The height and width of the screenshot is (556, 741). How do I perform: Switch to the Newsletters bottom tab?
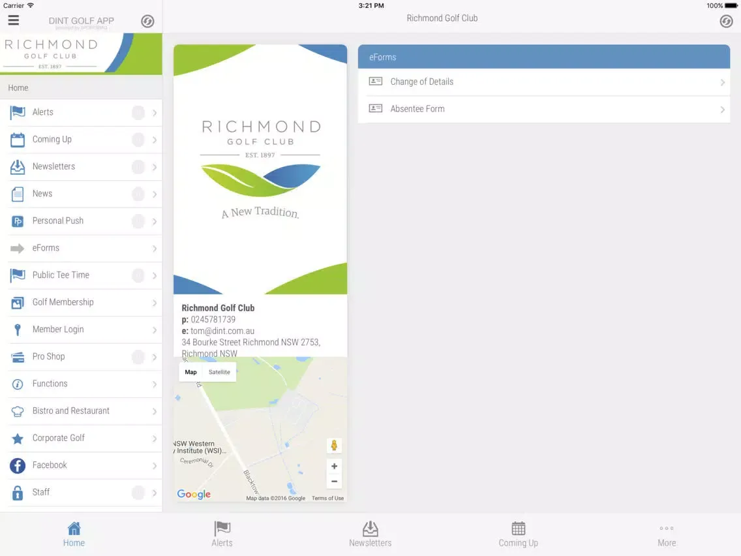pyautogui.click(x=370, y=534)
